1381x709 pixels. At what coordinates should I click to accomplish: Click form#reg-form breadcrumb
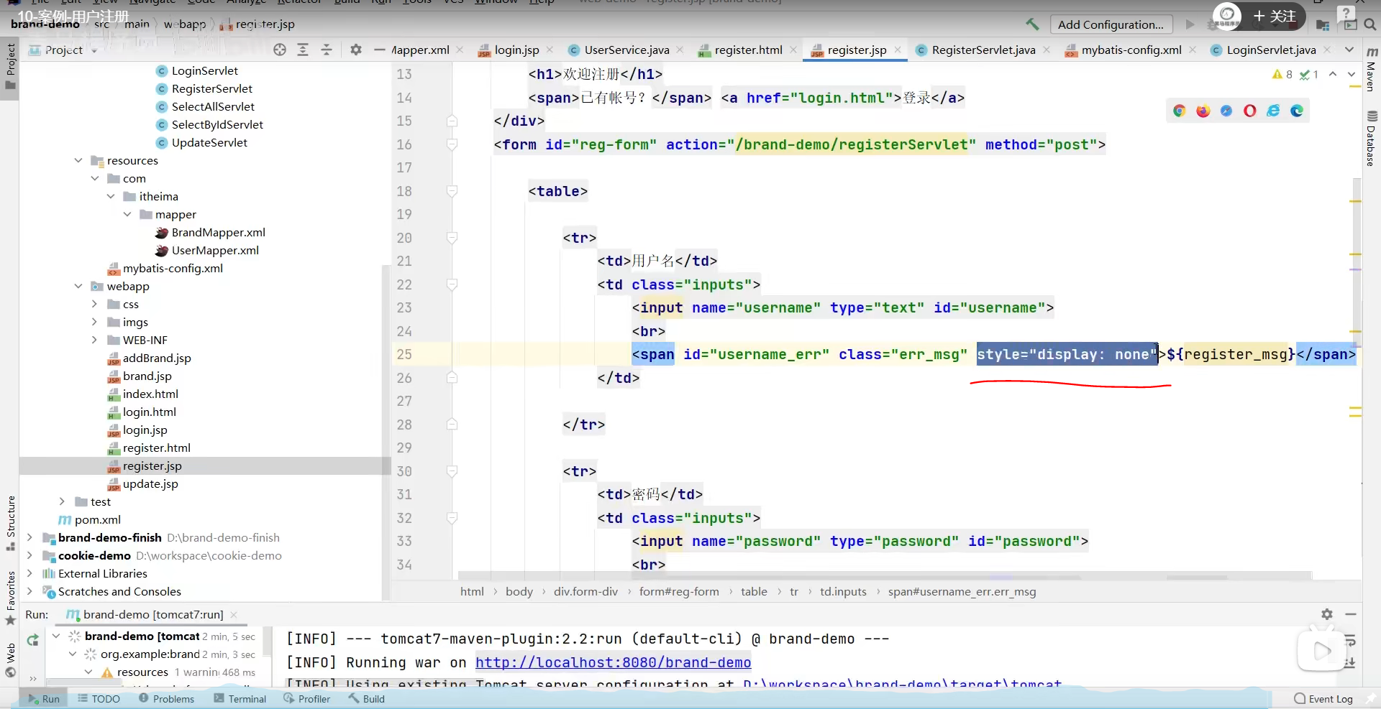[x=679, y=592]
